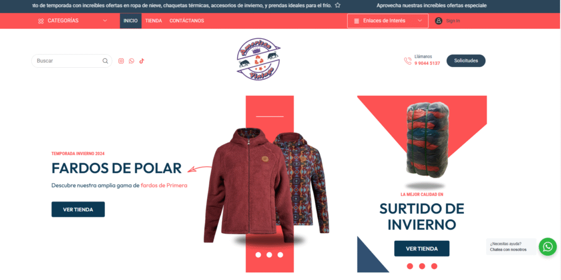Open the Enlaces de Interés dropdown
561x280 pixels.
point(388,21)
